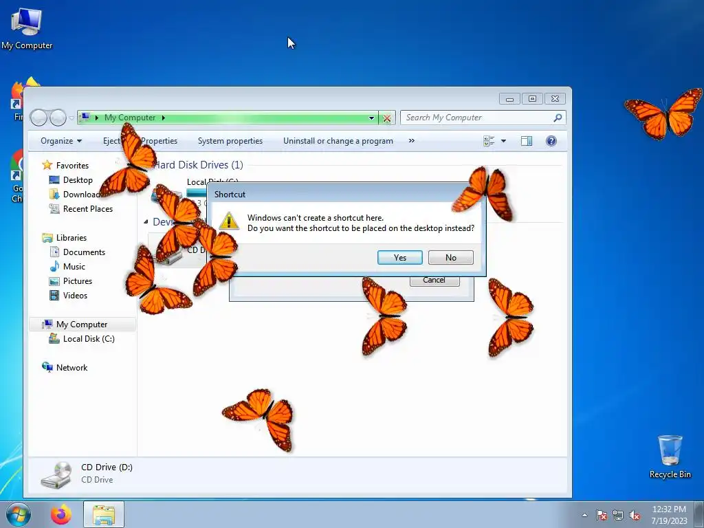Minimize the My Computer window
704x528 pixels.
(x=509, y=98)
